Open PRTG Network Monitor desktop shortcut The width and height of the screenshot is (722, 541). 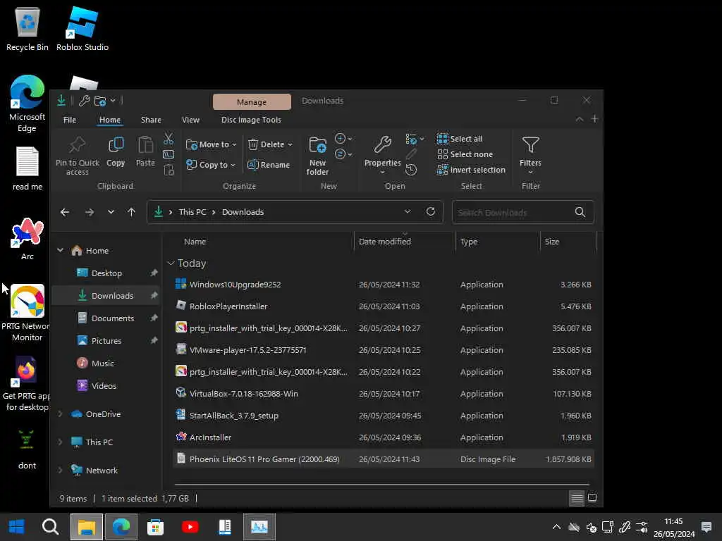tap(27, 313)
